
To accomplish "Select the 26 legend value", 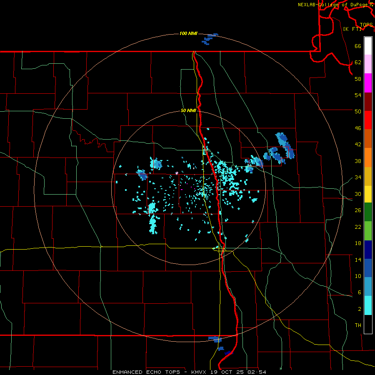I will click(358, 210).
